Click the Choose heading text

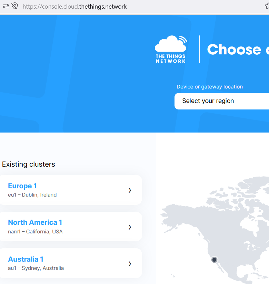234,50
